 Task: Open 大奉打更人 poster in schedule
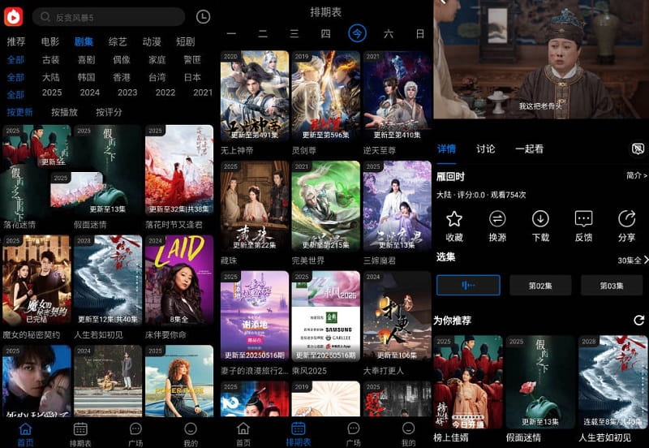(x=398, y=317)
